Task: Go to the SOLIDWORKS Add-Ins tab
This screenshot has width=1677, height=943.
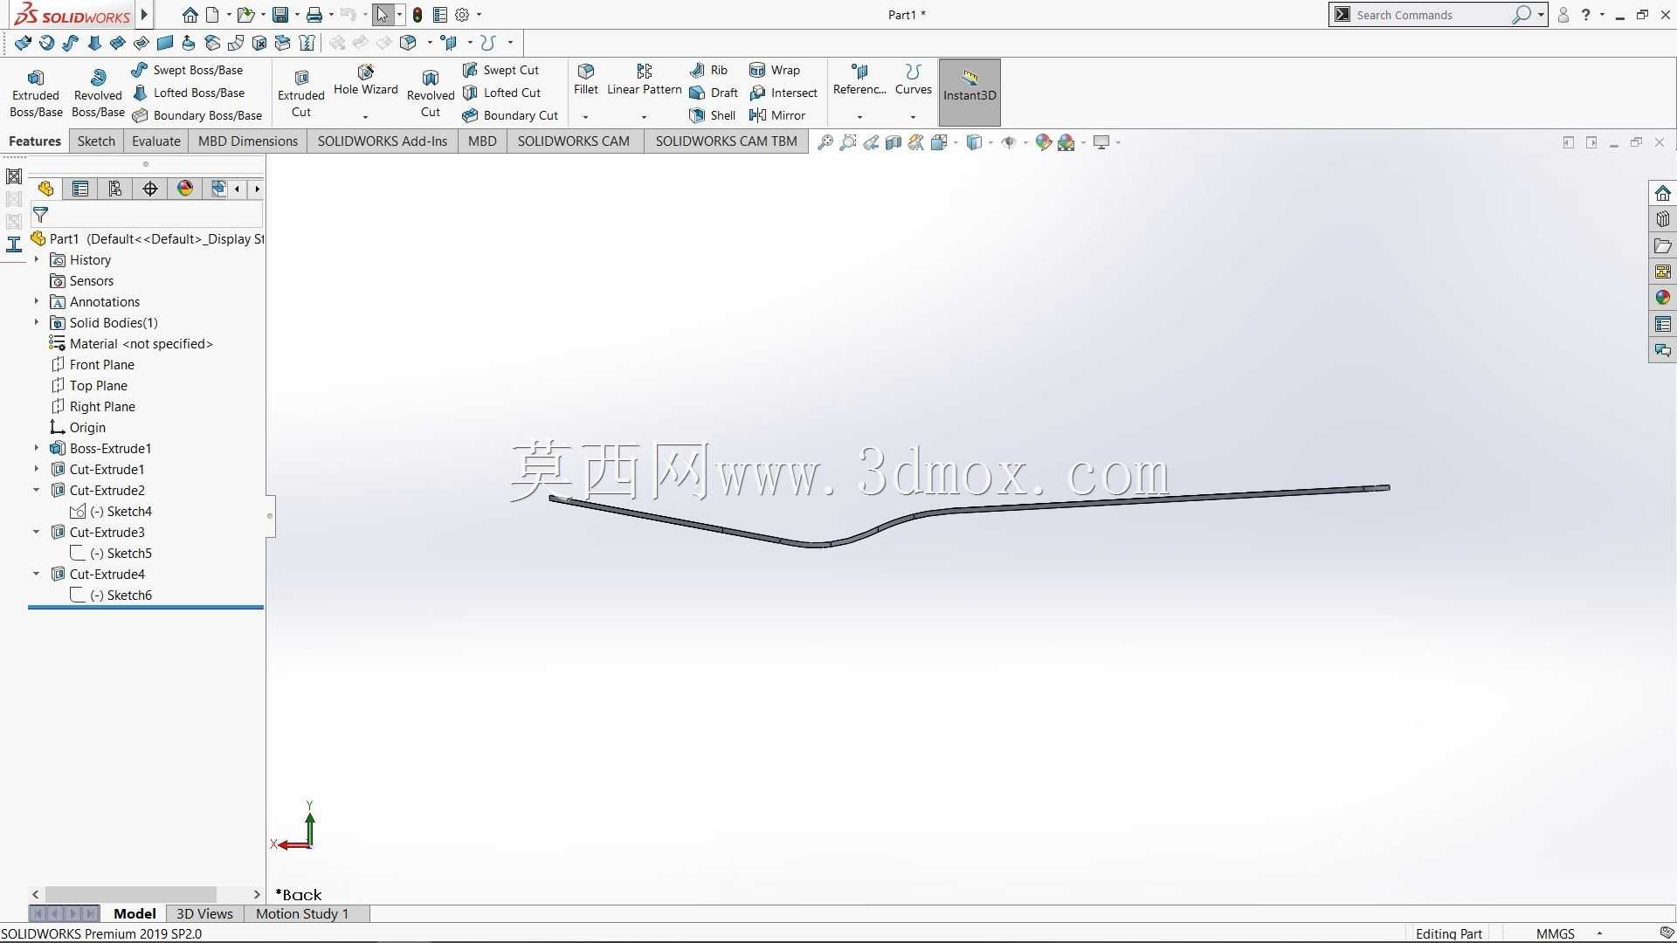Action: pyautogui.click(x=383, y=141)
